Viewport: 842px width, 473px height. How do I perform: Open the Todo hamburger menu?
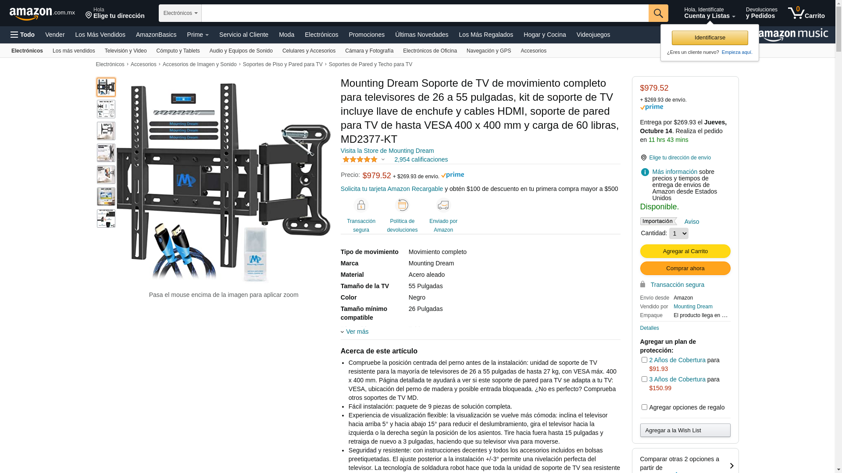[x=23, y=35]
